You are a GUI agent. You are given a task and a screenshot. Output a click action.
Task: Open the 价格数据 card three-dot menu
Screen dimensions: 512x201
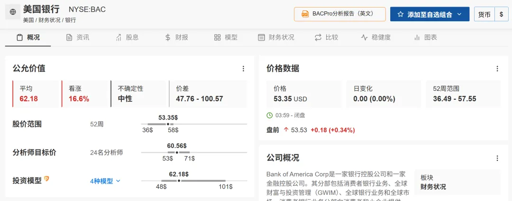point(497,69)
